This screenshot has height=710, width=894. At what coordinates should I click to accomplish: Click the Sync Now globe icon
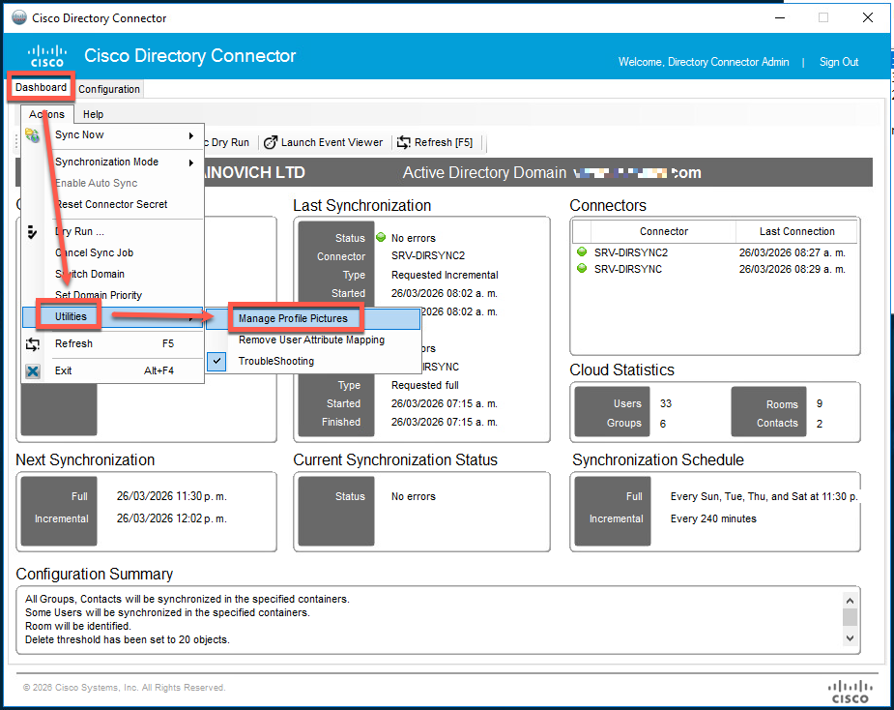click(x=33, y=135)
